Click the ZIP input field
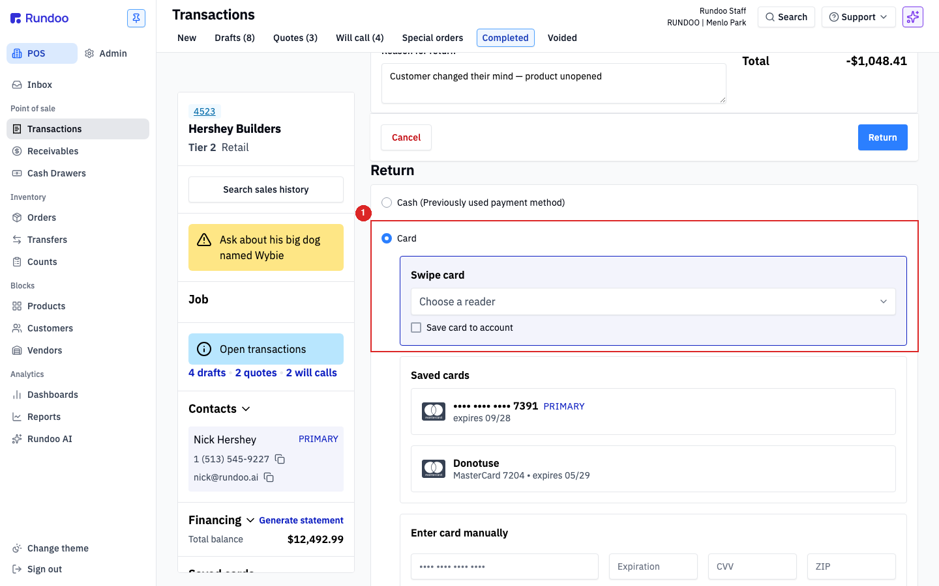 (x=852, y=566)
